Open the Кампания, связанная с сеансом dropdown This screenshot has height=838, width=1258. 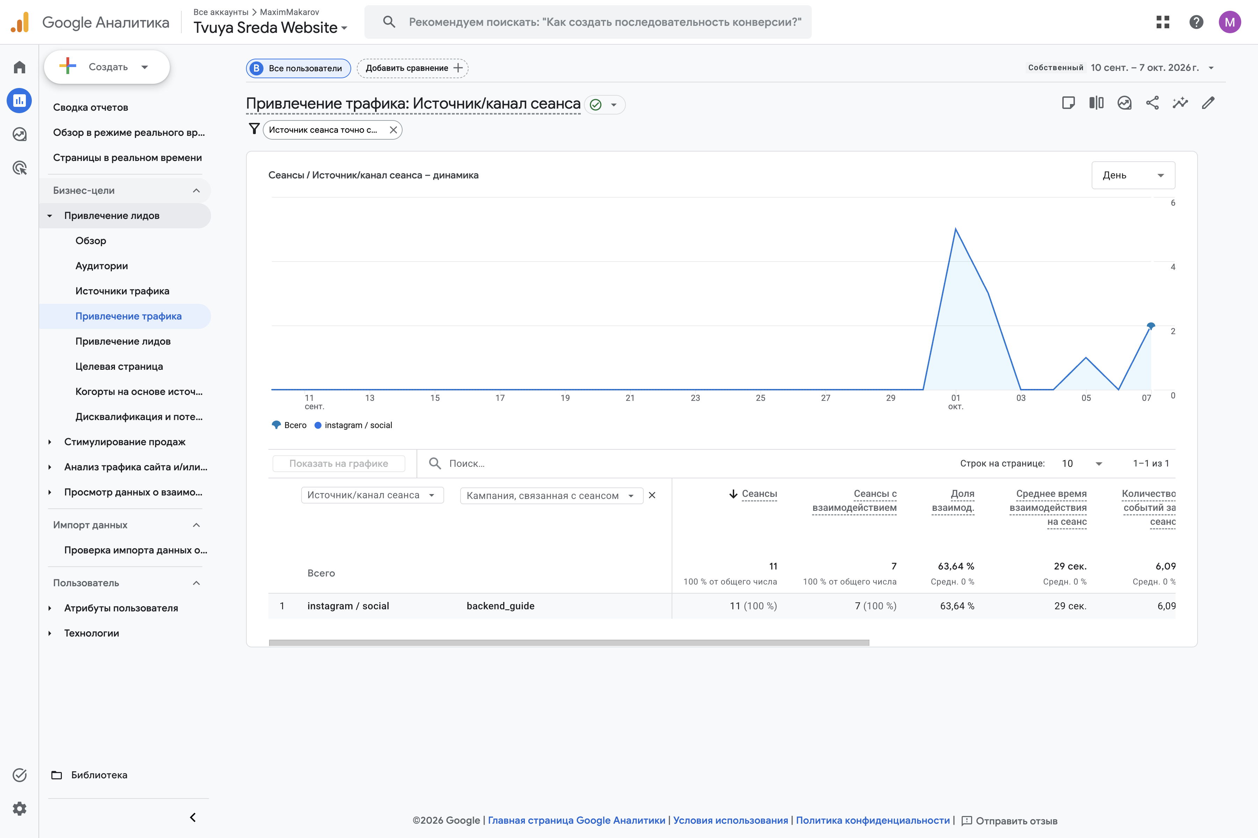[x=551, y=495]
